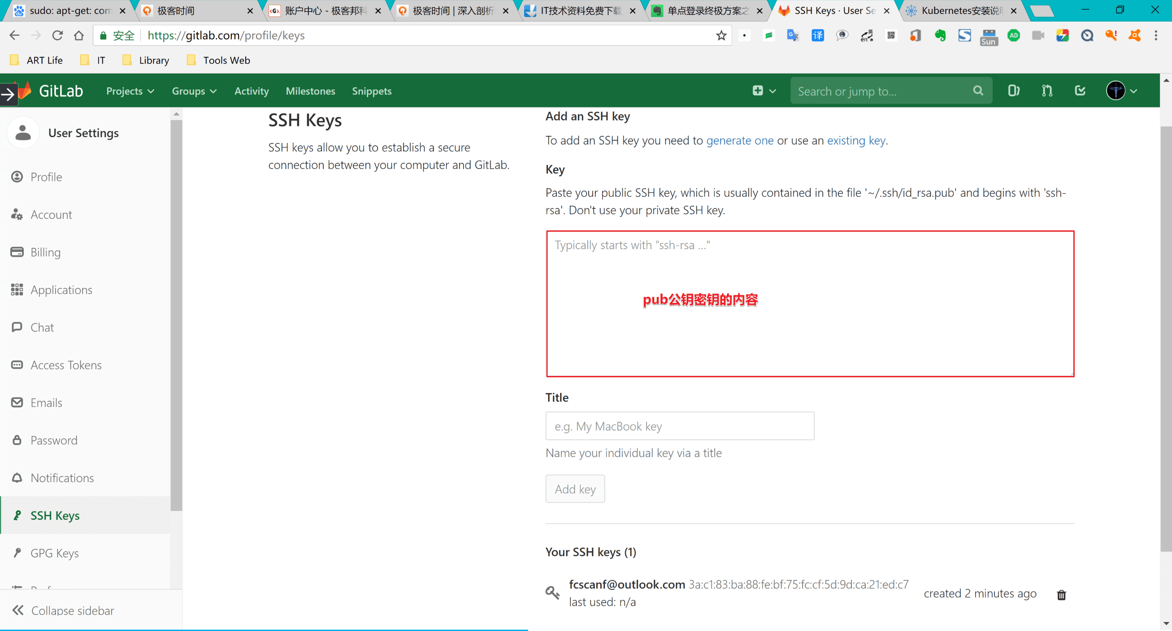1172x631 pixels.
Task: Open Chrome's three-dot menu
Action: point(1155,35)
